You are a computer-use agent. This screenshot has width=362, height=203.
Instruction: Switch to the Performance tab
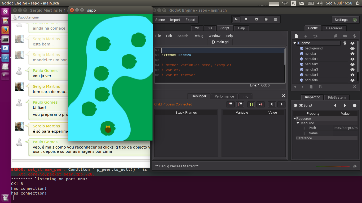[224, 96]
